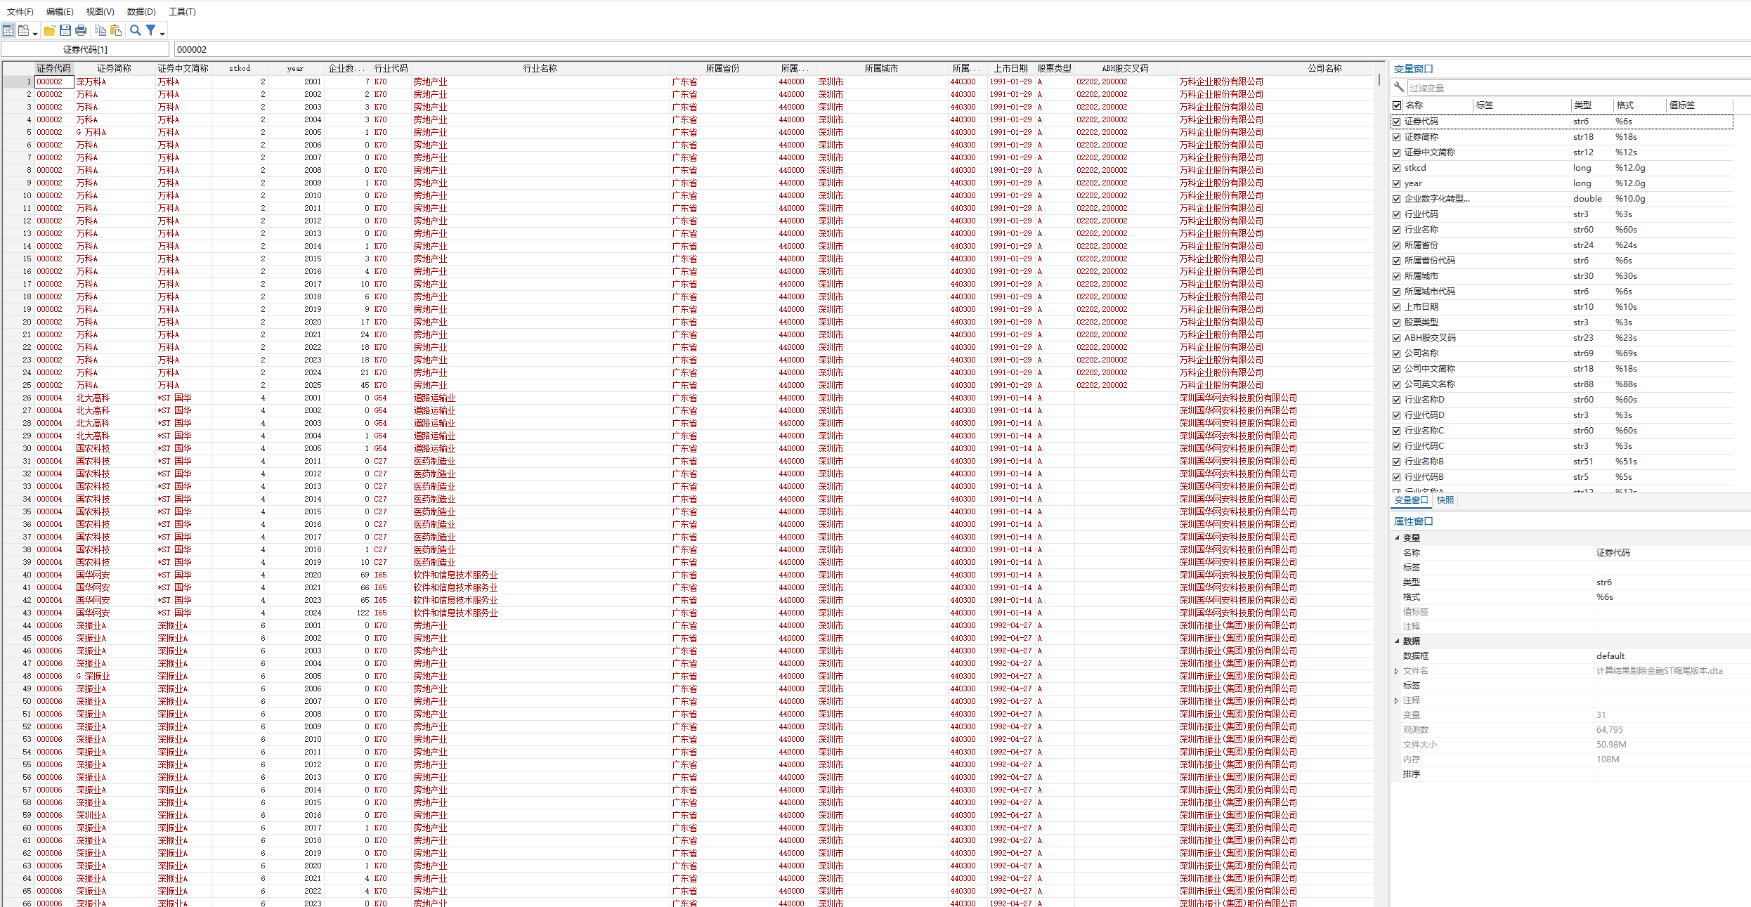Viewport: 1751px width, 907px height.
Task: Expand the 注释 row under 数据
Action: (1396, 700)
